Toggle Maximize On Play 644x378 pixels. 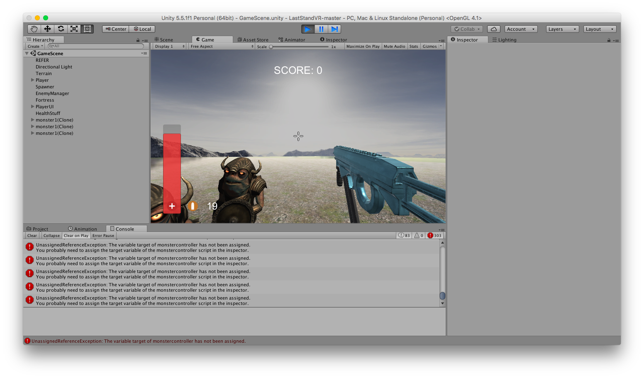click(x=363, y=46)
